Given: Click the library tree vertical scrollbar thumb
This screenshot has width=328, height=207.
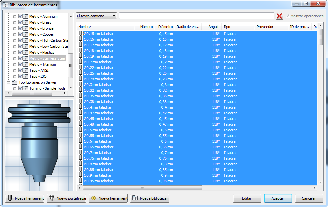Looking at the screenshot, I should [x=70, y=66].
